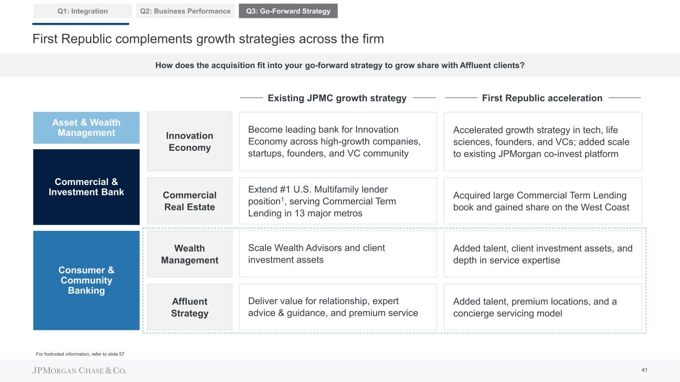680x382 pixels.
Task: Click the Affluent clients question banner
Action: click(340, 65)
